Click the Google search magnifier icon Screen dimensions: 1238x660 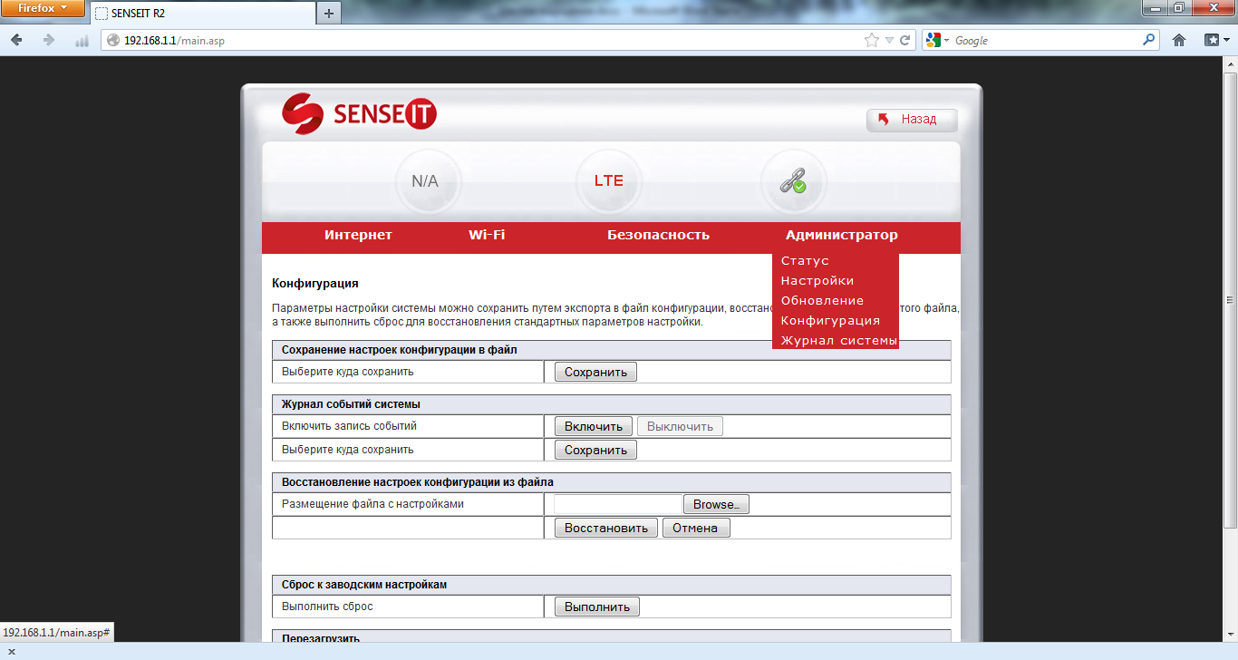pos(1149,40)
